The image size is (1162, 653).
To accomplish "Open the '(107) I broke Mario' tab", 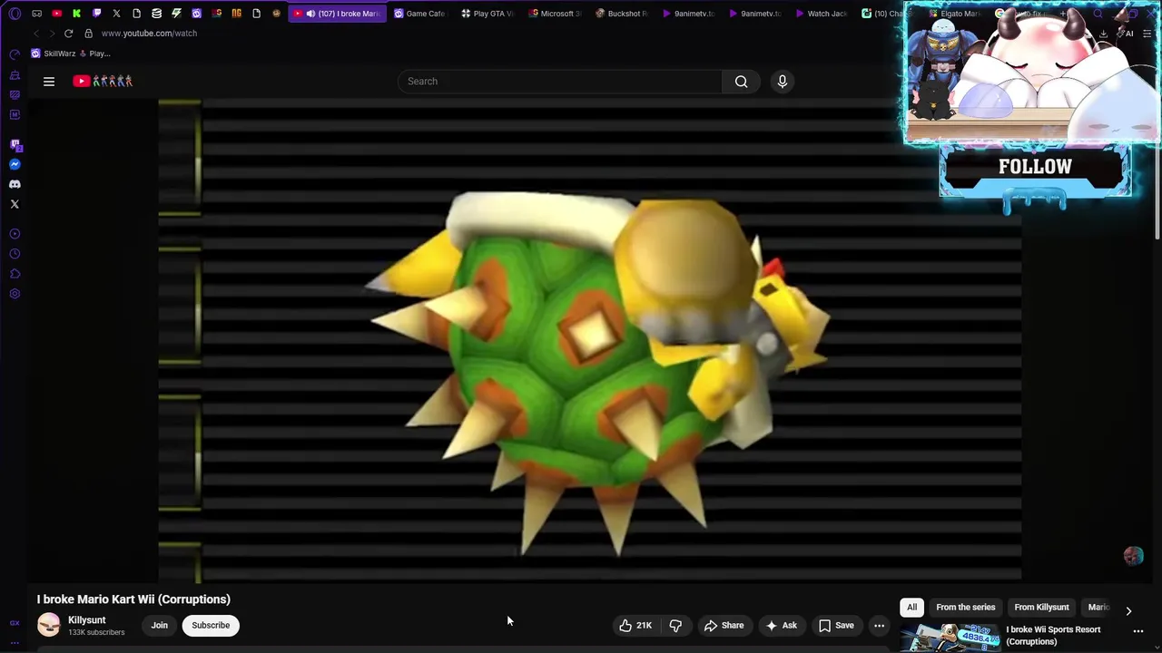I will point(337,14).
